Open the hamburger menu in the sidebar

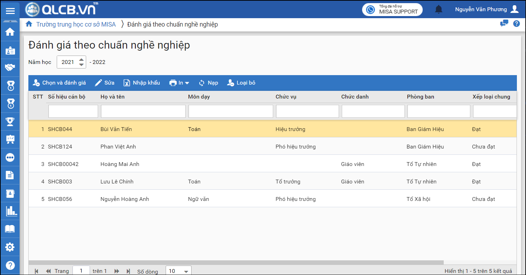pyautogui.click(x=10, y=10)
